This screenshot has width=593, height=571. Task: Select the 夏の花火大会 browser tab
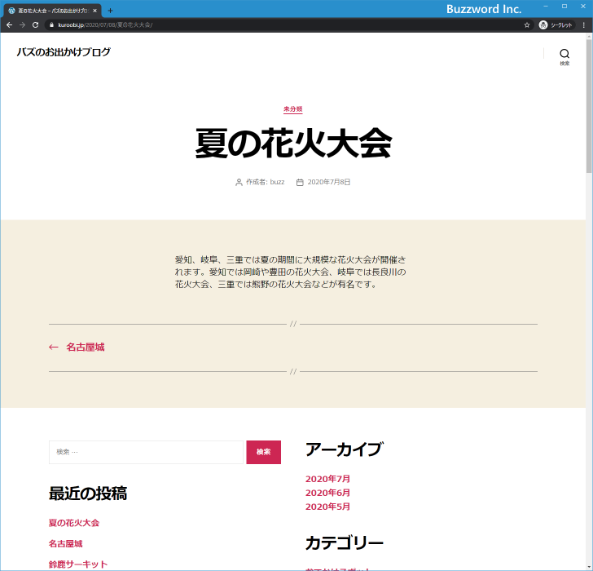click(52, 11)
